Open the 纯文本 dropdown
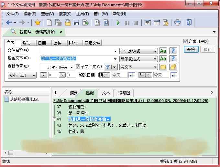Image resolution: width=220 pixels, height=167 pixels. tap(138, 67)
